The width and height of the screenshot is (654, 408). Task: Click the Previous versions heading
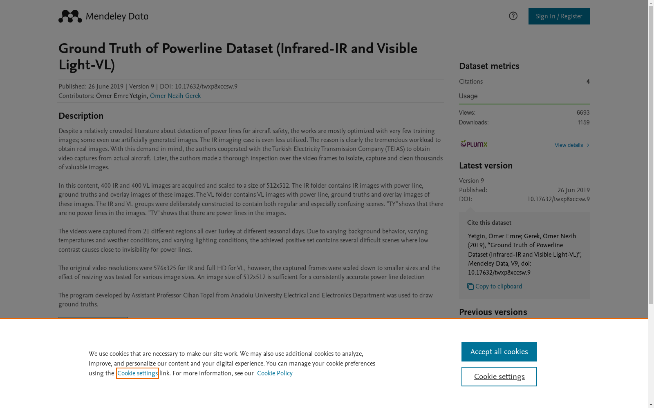(x=493, y=312)
